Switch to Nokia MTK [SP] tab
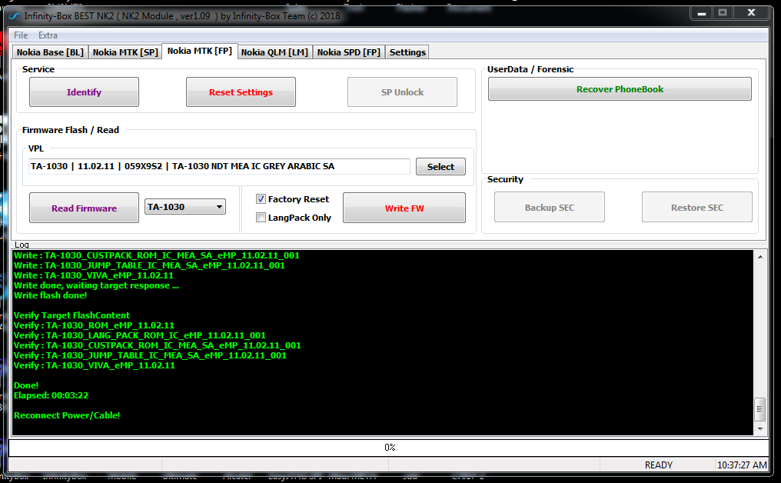The width and height of the screenshot is (781, 483). pyautogui.click(x=125, y=52)
